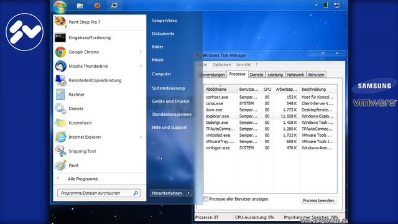Sort by Benutze... column header
398x224 pixels.
tap(249, 89)
